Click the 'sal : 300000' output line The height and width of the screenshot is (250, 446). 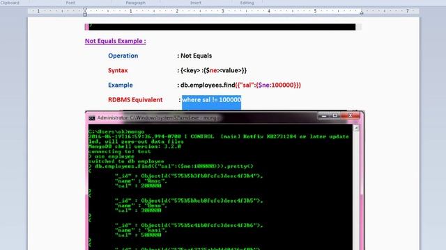138,210
